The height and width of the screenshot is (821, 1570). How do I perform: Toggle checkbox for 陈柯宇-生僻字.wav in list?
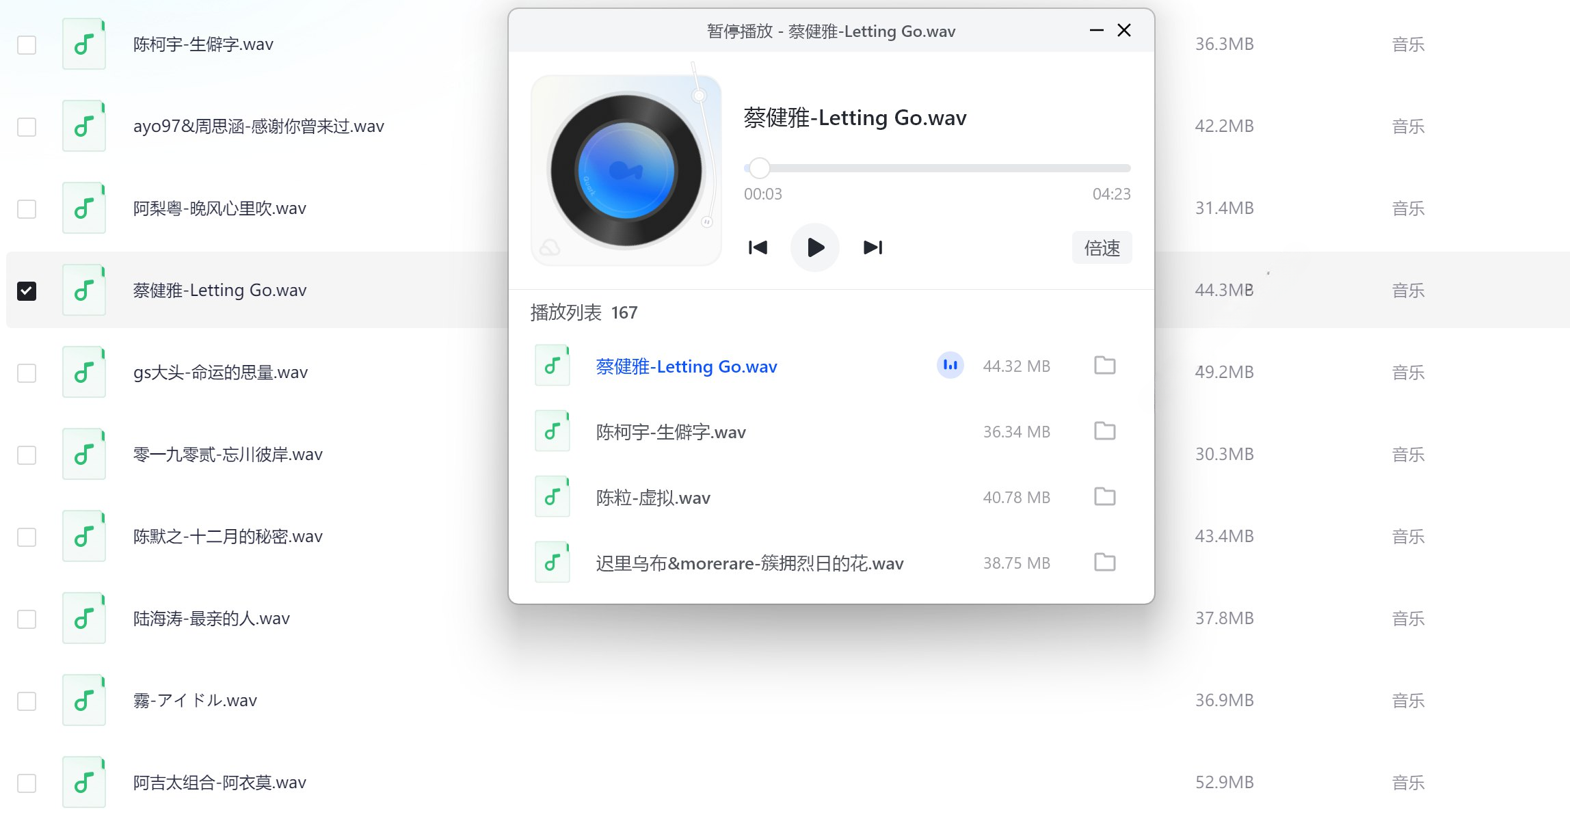[28, 44]
